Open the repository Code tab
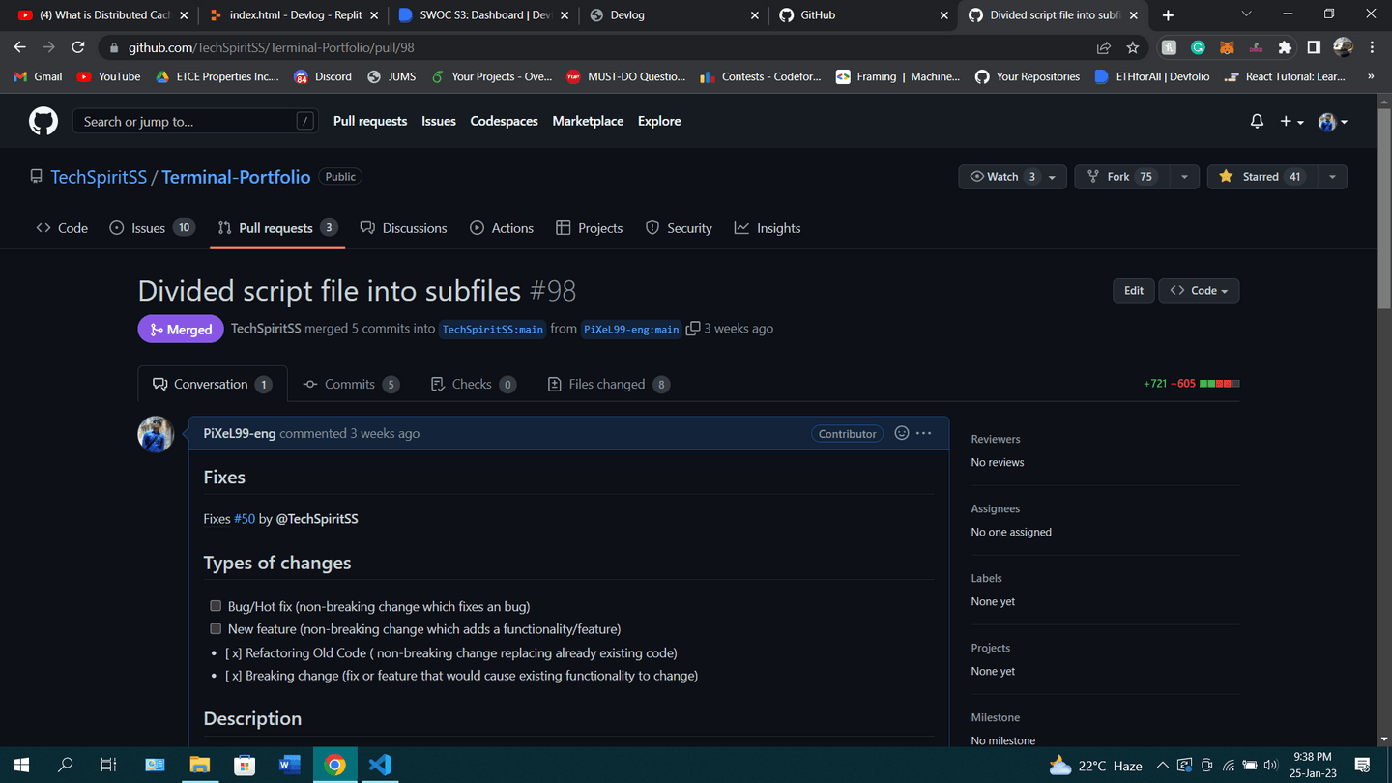Image resolution: width=1392 pixels, height=783 pixels. coord(62,228)
